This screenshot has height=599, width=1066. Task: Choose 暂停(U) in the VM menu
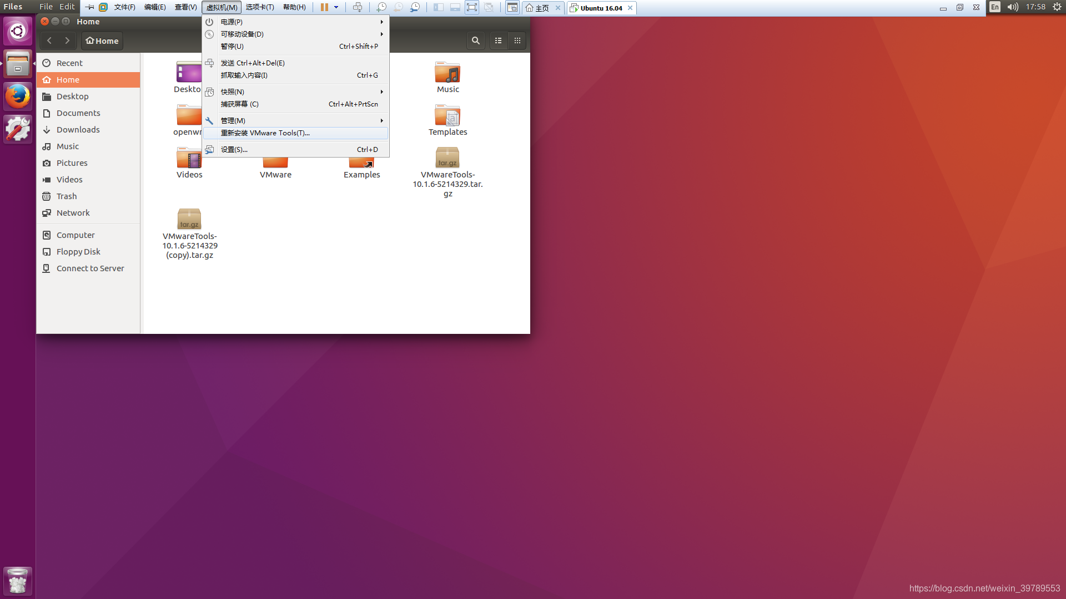click(x=295, y=47)
